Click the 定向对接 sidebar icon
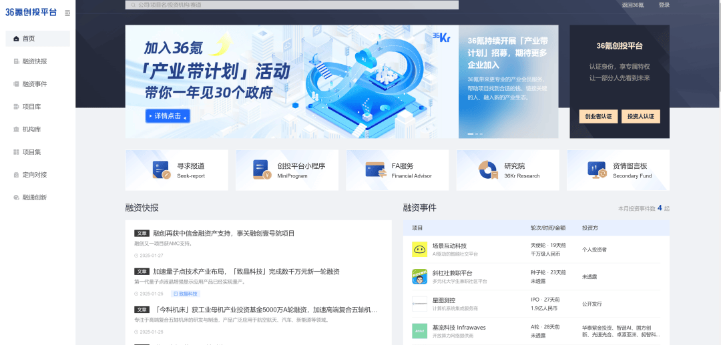This screenshot has width=721, height=345. click(x=17, y=175)
